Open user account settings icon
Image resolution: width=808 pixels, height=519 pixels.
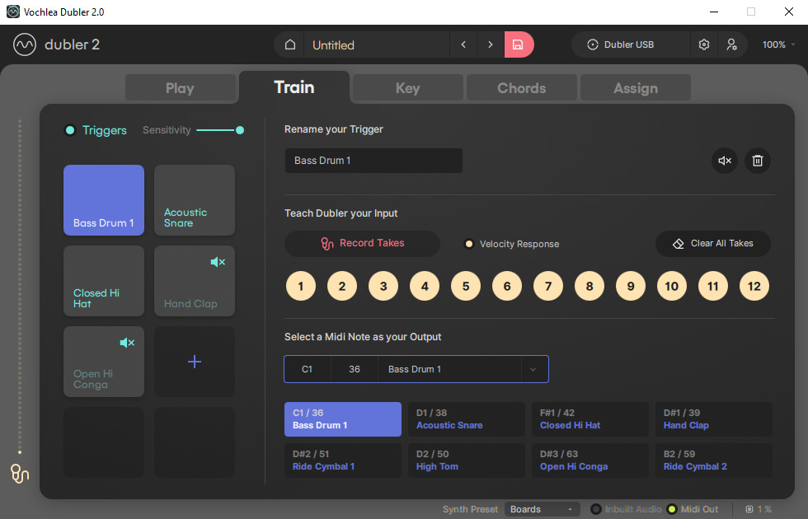pyautogui.click(x=731, y=44)
